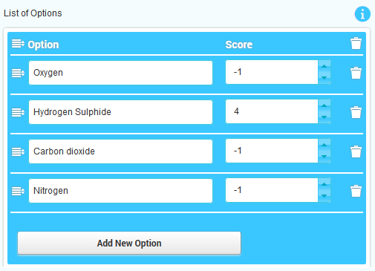Click the reorder handle next to Carbon dioxide
This screenshot has width=375, height=271.
(x=18, y=151)
